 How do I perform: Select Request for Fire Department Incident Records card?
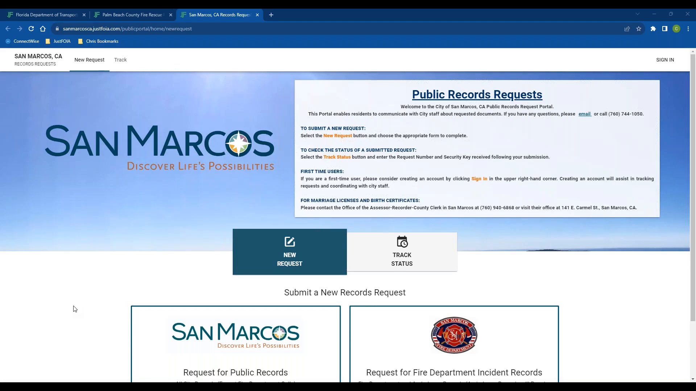[x=454, y=344]
